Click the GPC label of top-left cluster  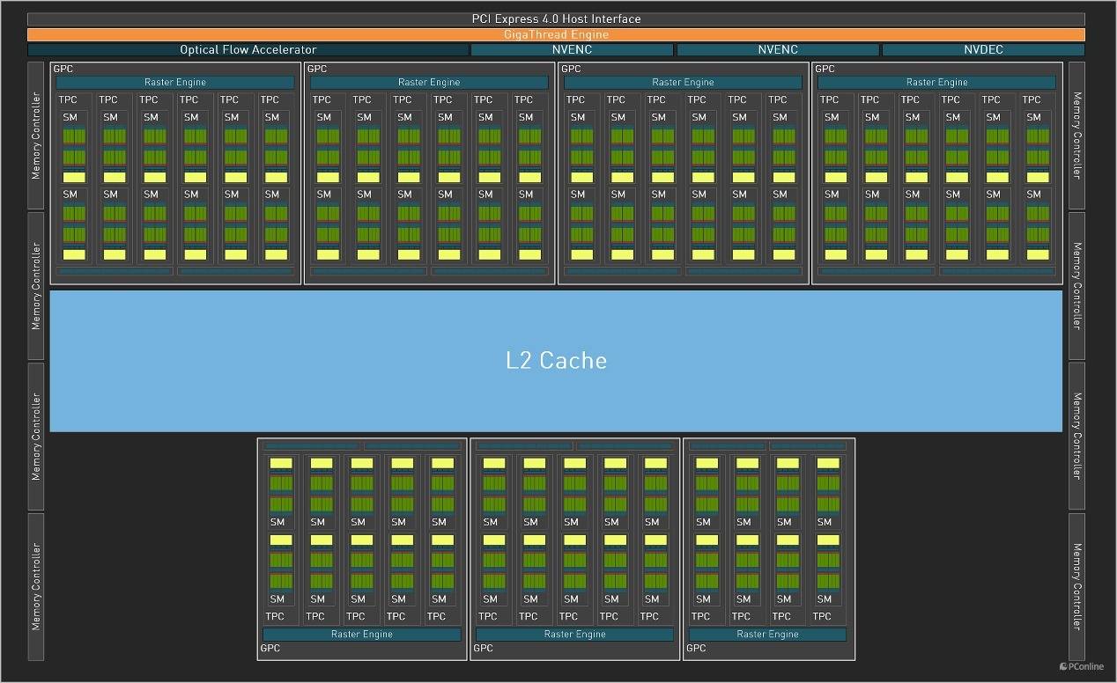click(x=63, y=69)
